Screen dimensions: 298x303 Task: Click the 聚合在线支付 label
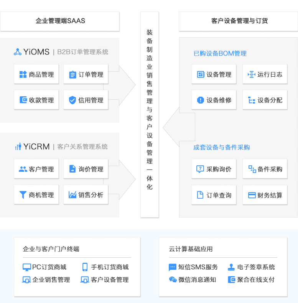click(x=256, y=280)
